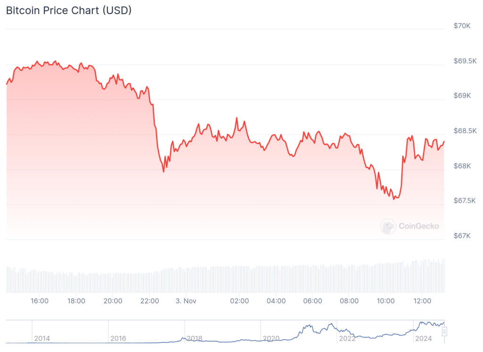
Task: Select 2022 in the navigator timeline
Action: click(347, 338)
